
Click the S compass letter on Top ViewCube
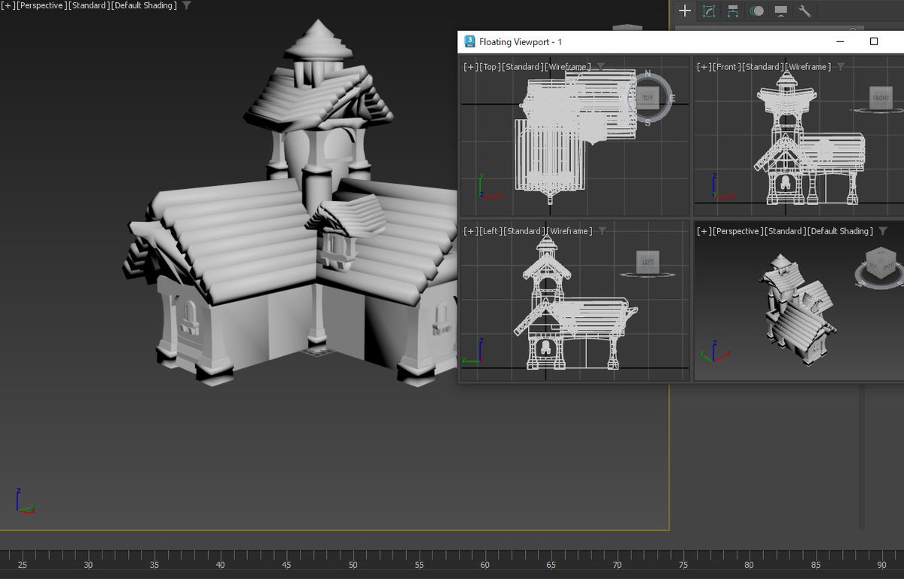pos(648,122)
